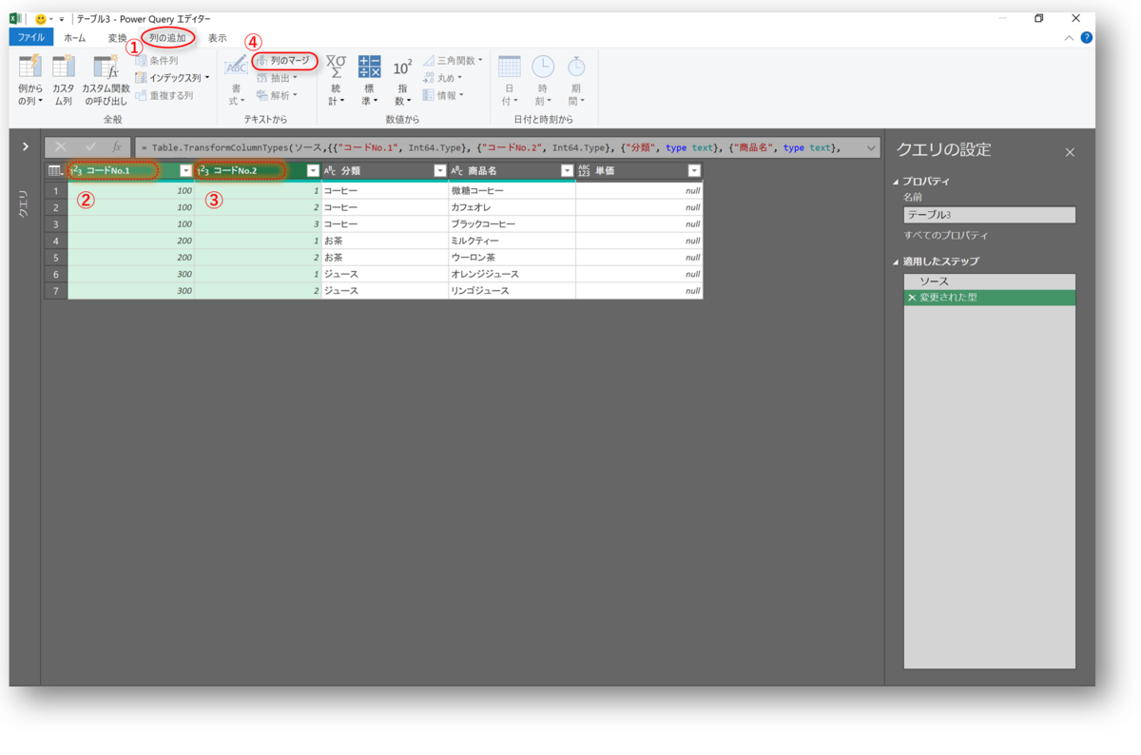Collapse the Applied Steps (適用したステップ) section

click(x=895, y=261)
